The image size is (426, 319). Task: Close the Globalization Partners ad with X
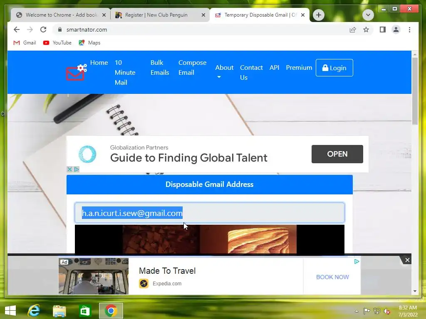pos(69,169)
